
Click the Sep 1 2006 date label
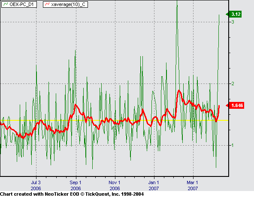[x=76, y=185]
